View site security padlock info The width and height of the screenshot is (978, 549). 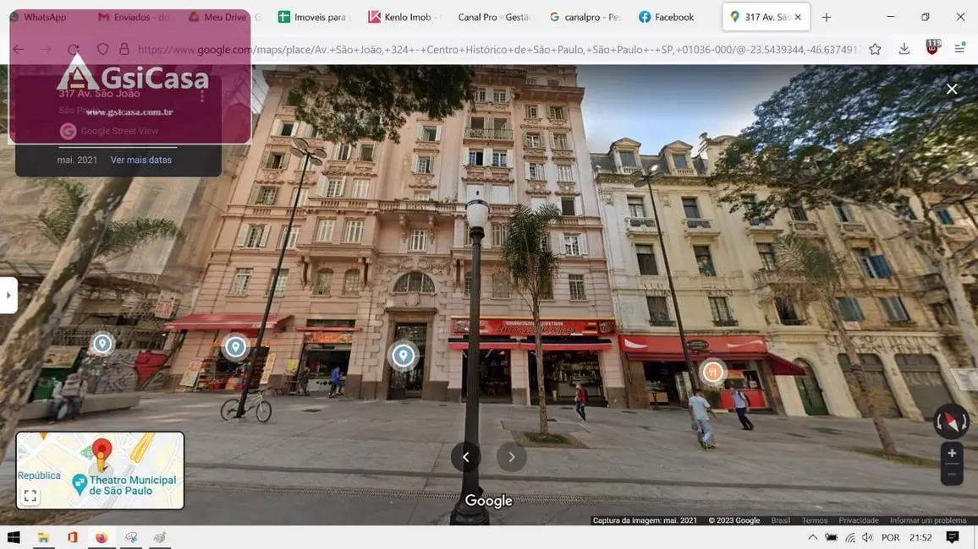pos(124,49)
